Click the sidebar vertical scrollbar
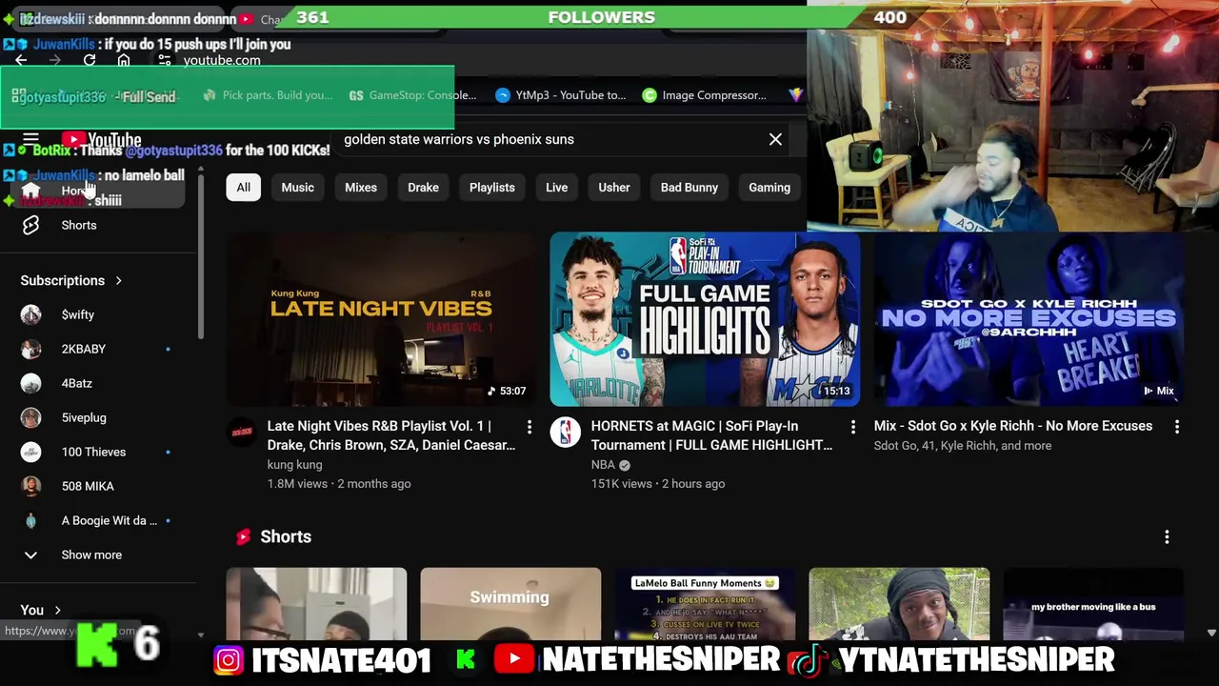Screen dimensions: 1219x686 [200, 257]
